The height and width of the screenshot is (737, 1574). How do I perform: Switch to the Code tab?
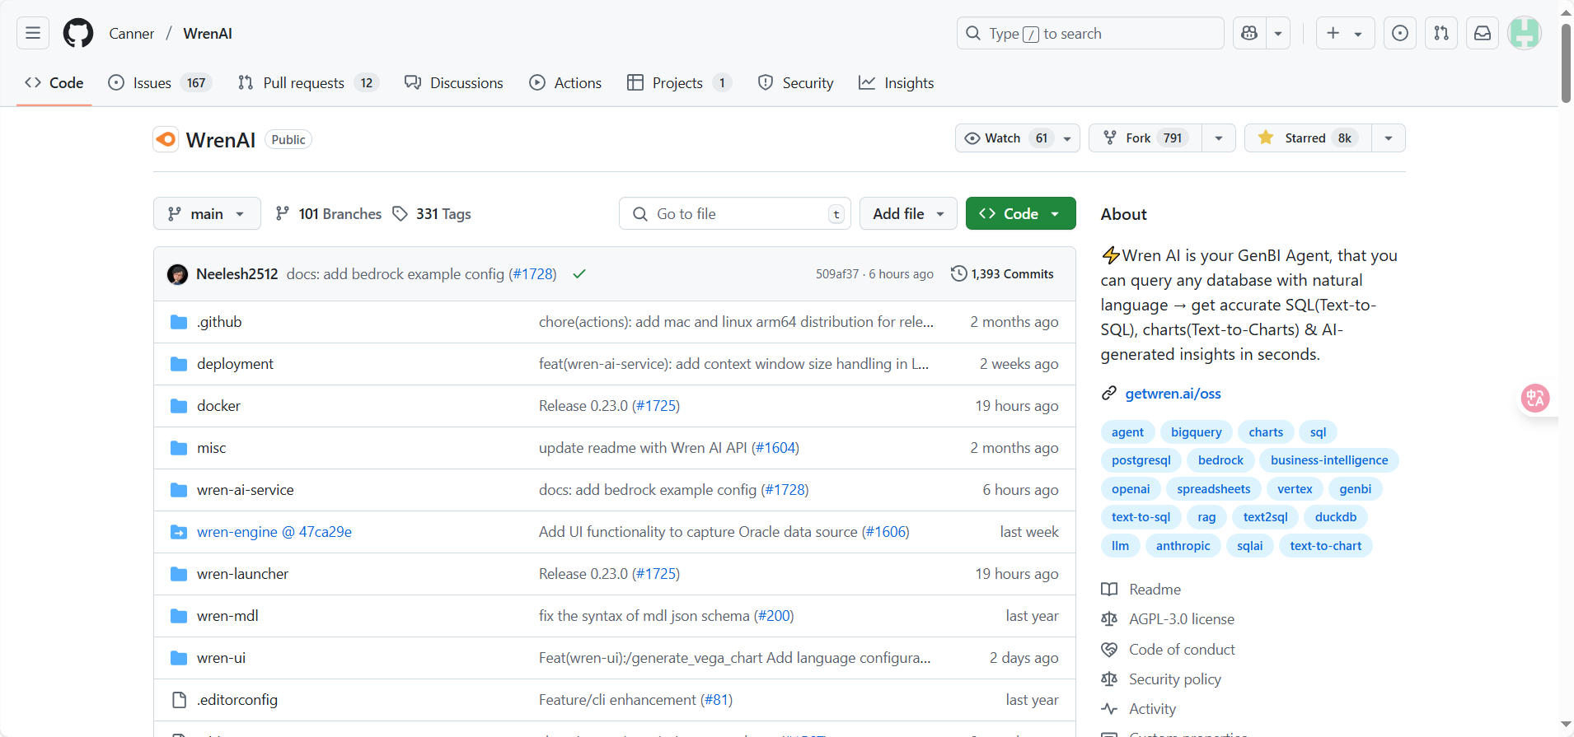coord(54,82)
